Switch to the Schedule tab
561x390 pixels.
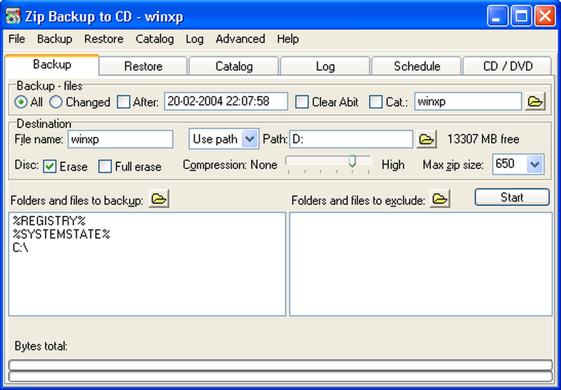pos(417,67)
